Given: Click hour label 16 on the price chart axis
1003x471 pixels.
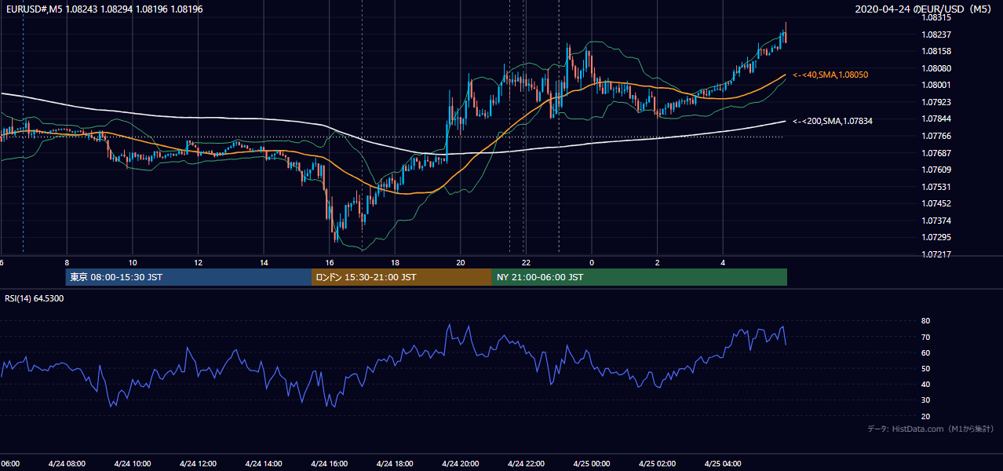Looking at the screenshot, I should [x=330, y=262].
